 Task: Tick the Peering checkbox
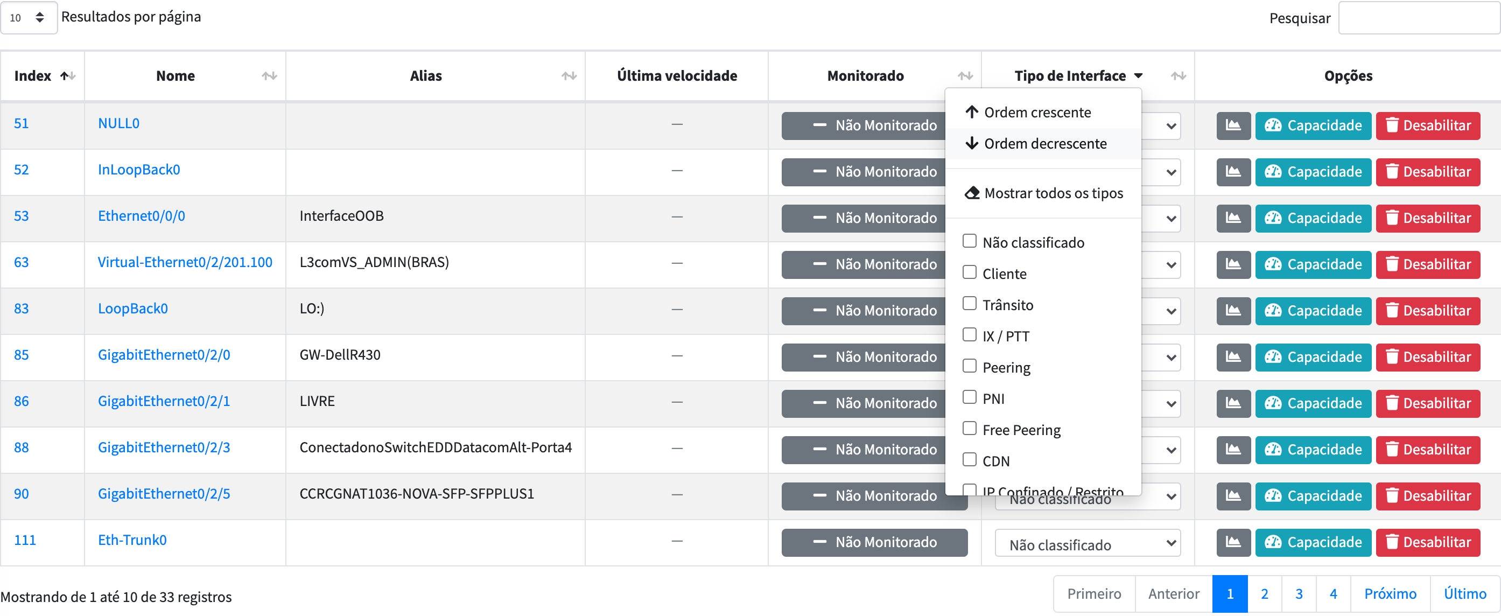coord(969,366)
